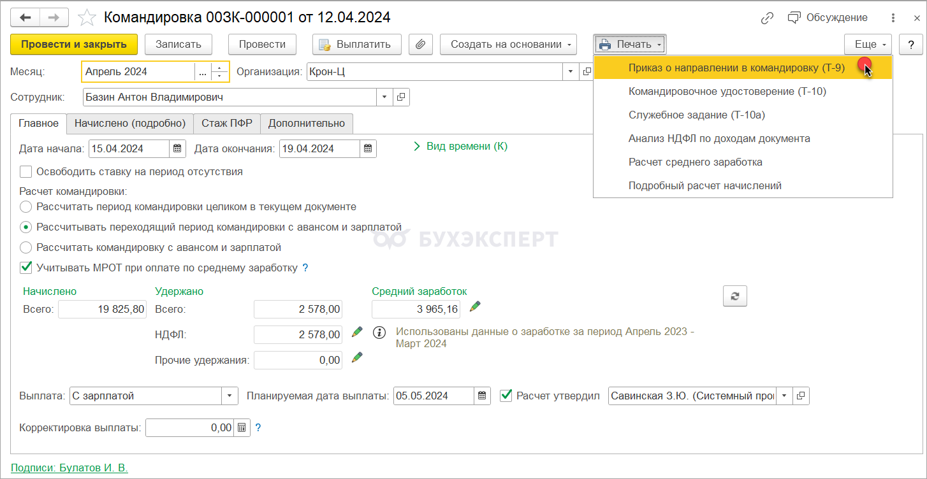927x479 pixels.
Task: Choose Командировочное удостоверение (Т-10) print form
Action: [727, 92]
